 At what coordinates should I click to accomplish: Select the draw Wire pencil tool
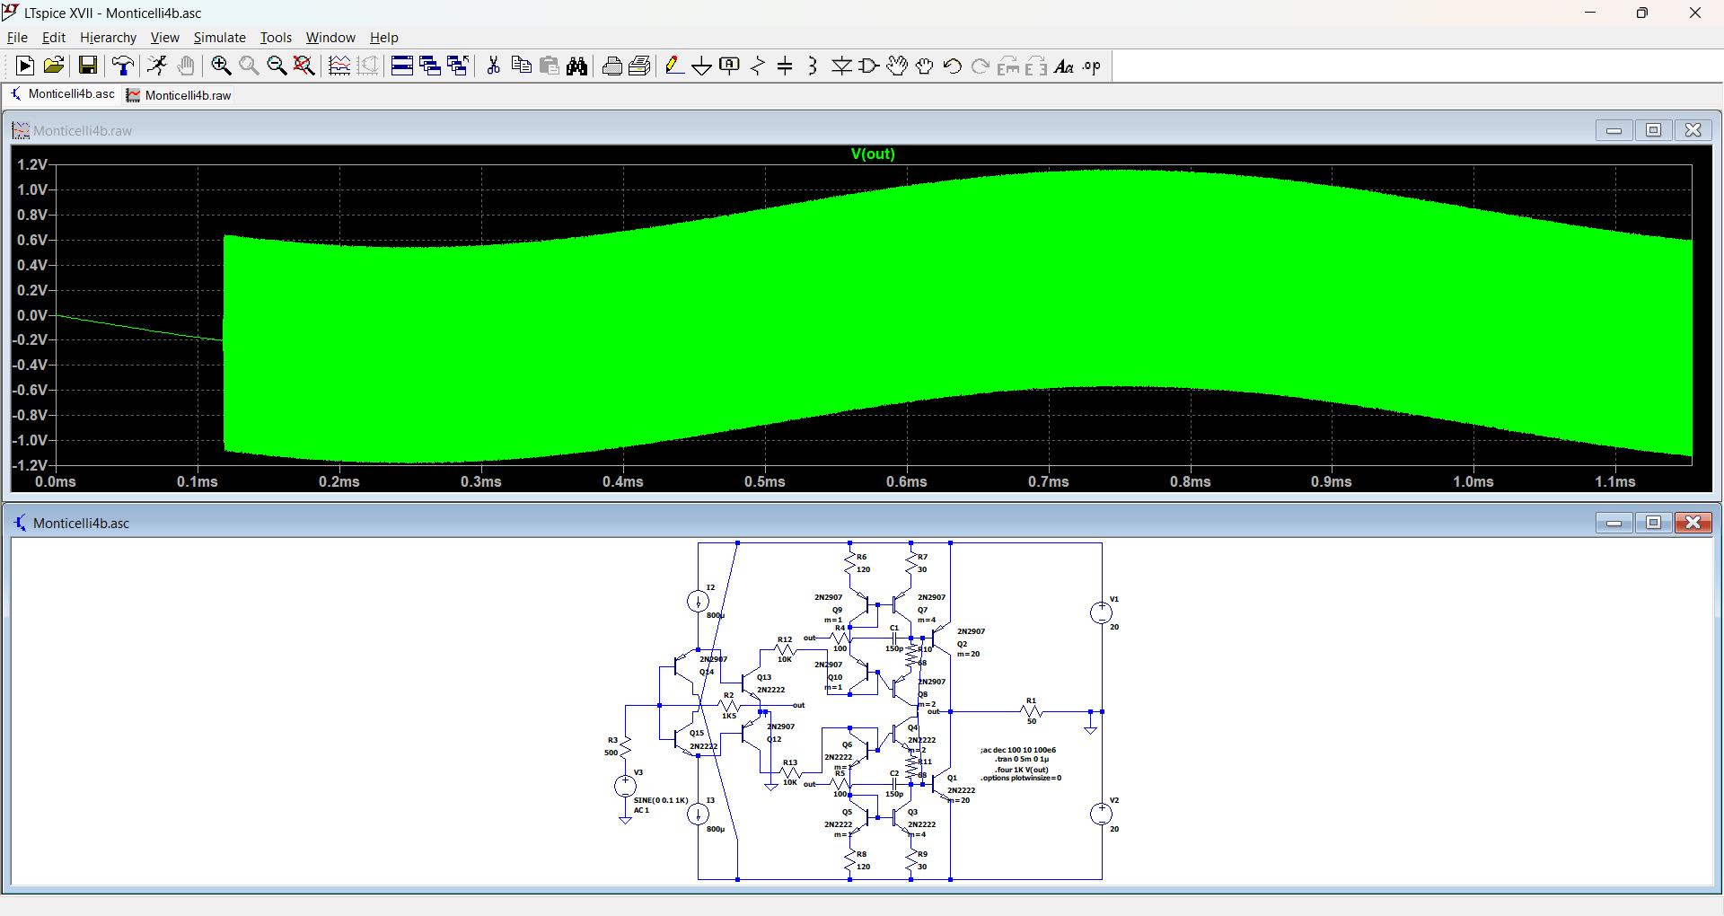[674, 66]
